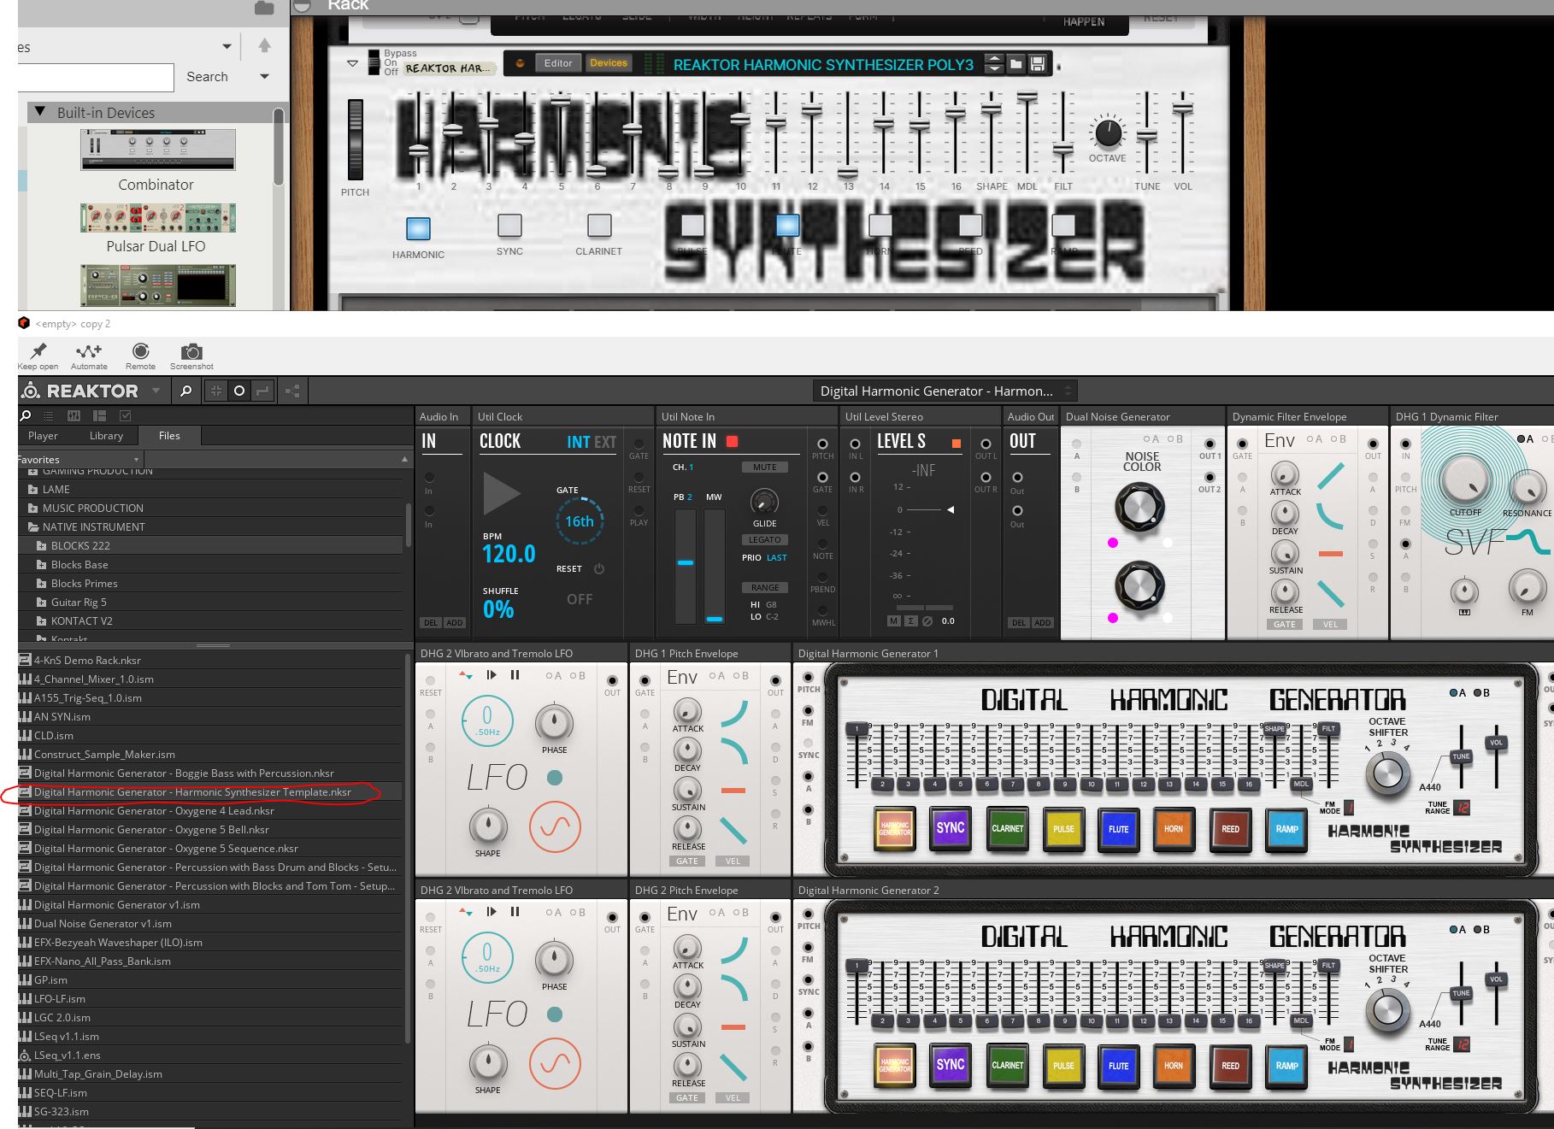Click the Keep open pin icon
The image size is (1554, 1129).
point(38,350)
